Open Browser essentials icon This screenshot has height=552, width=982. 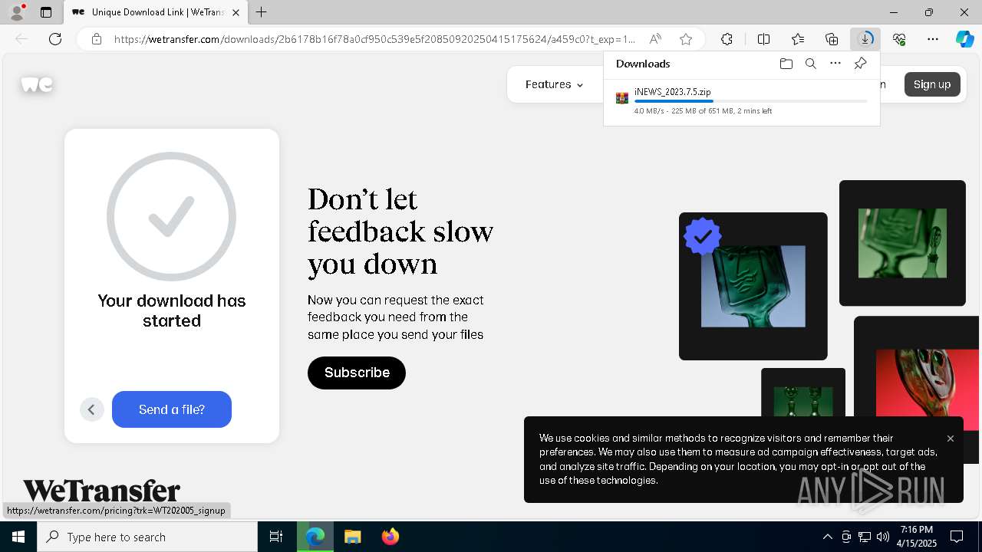pos(899,39)
